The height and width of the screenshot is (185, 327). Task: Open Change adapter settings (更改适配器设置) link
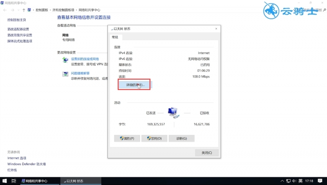pos(18,29)
